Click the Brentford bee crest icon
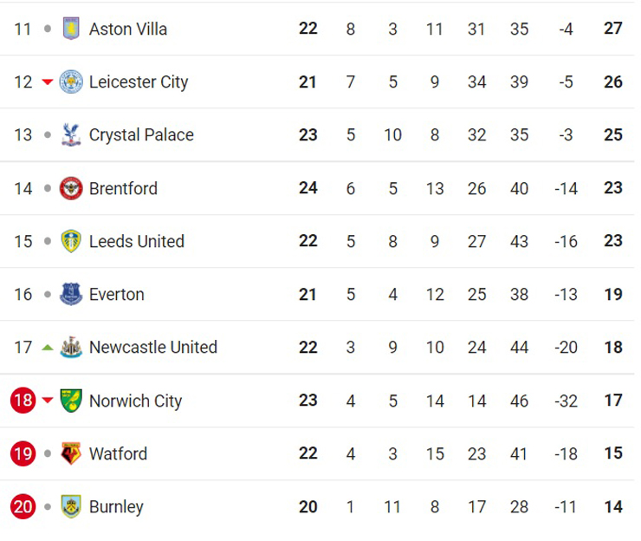This screenshot has width=641, height=541. [x=70, y=188]
